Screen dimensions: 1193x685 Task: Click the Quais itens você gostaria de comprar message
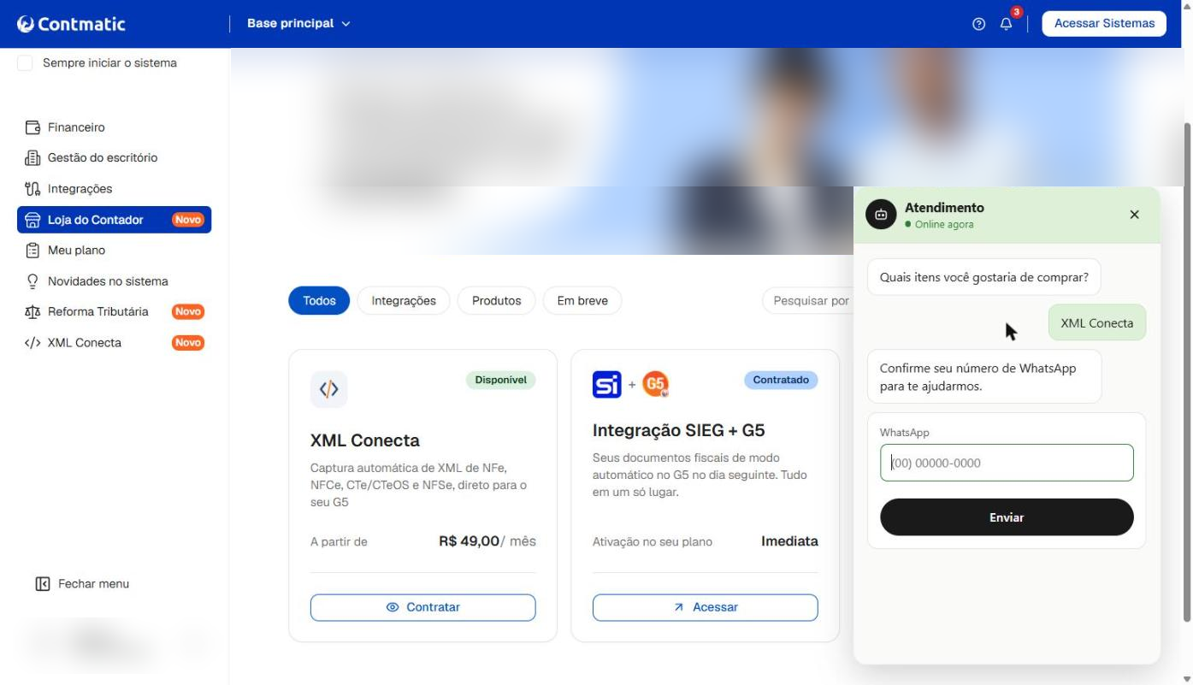tap(984, 277)
